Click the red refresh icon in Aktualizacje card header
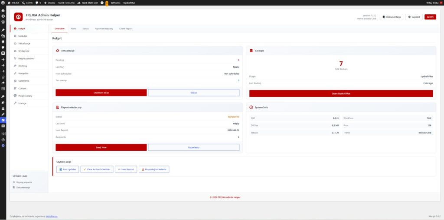 click(x=58, y=51)
